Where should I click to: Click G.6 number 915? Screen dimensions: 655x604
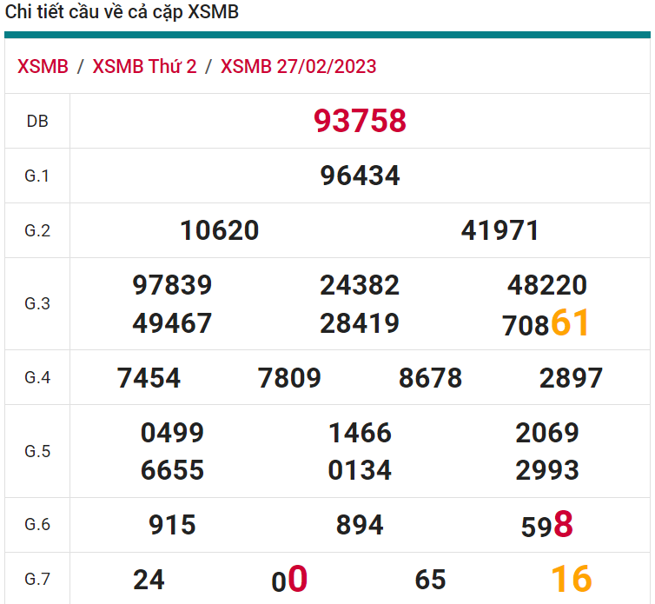point(172,525)
